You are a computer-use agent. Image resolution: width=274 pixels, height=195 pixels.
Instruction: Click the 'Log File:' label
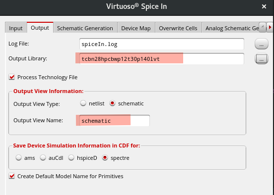pos(19,44)
